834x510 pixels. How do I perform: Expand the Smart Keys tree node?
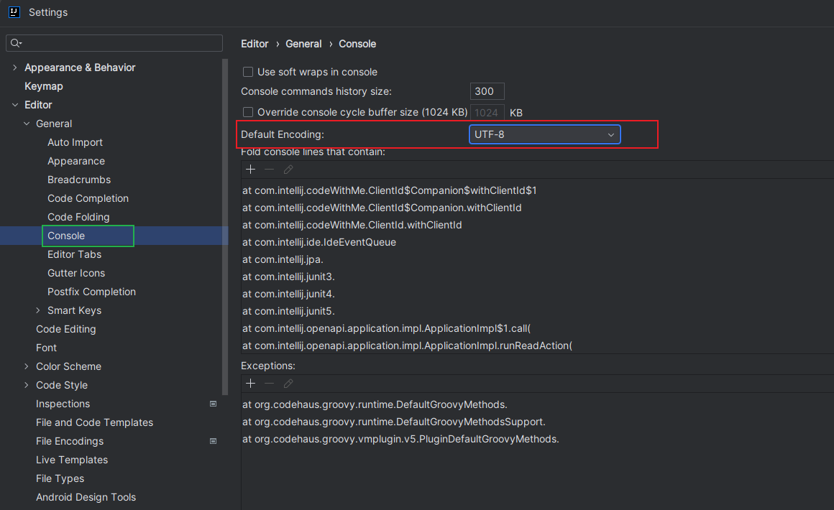click(x=38, y=310)
